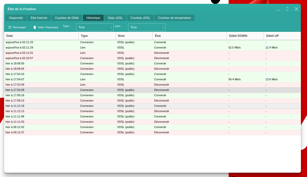Select the row hier à 11:12:18
This screenshot has height=177, width=307.
[x=152, y=106]
